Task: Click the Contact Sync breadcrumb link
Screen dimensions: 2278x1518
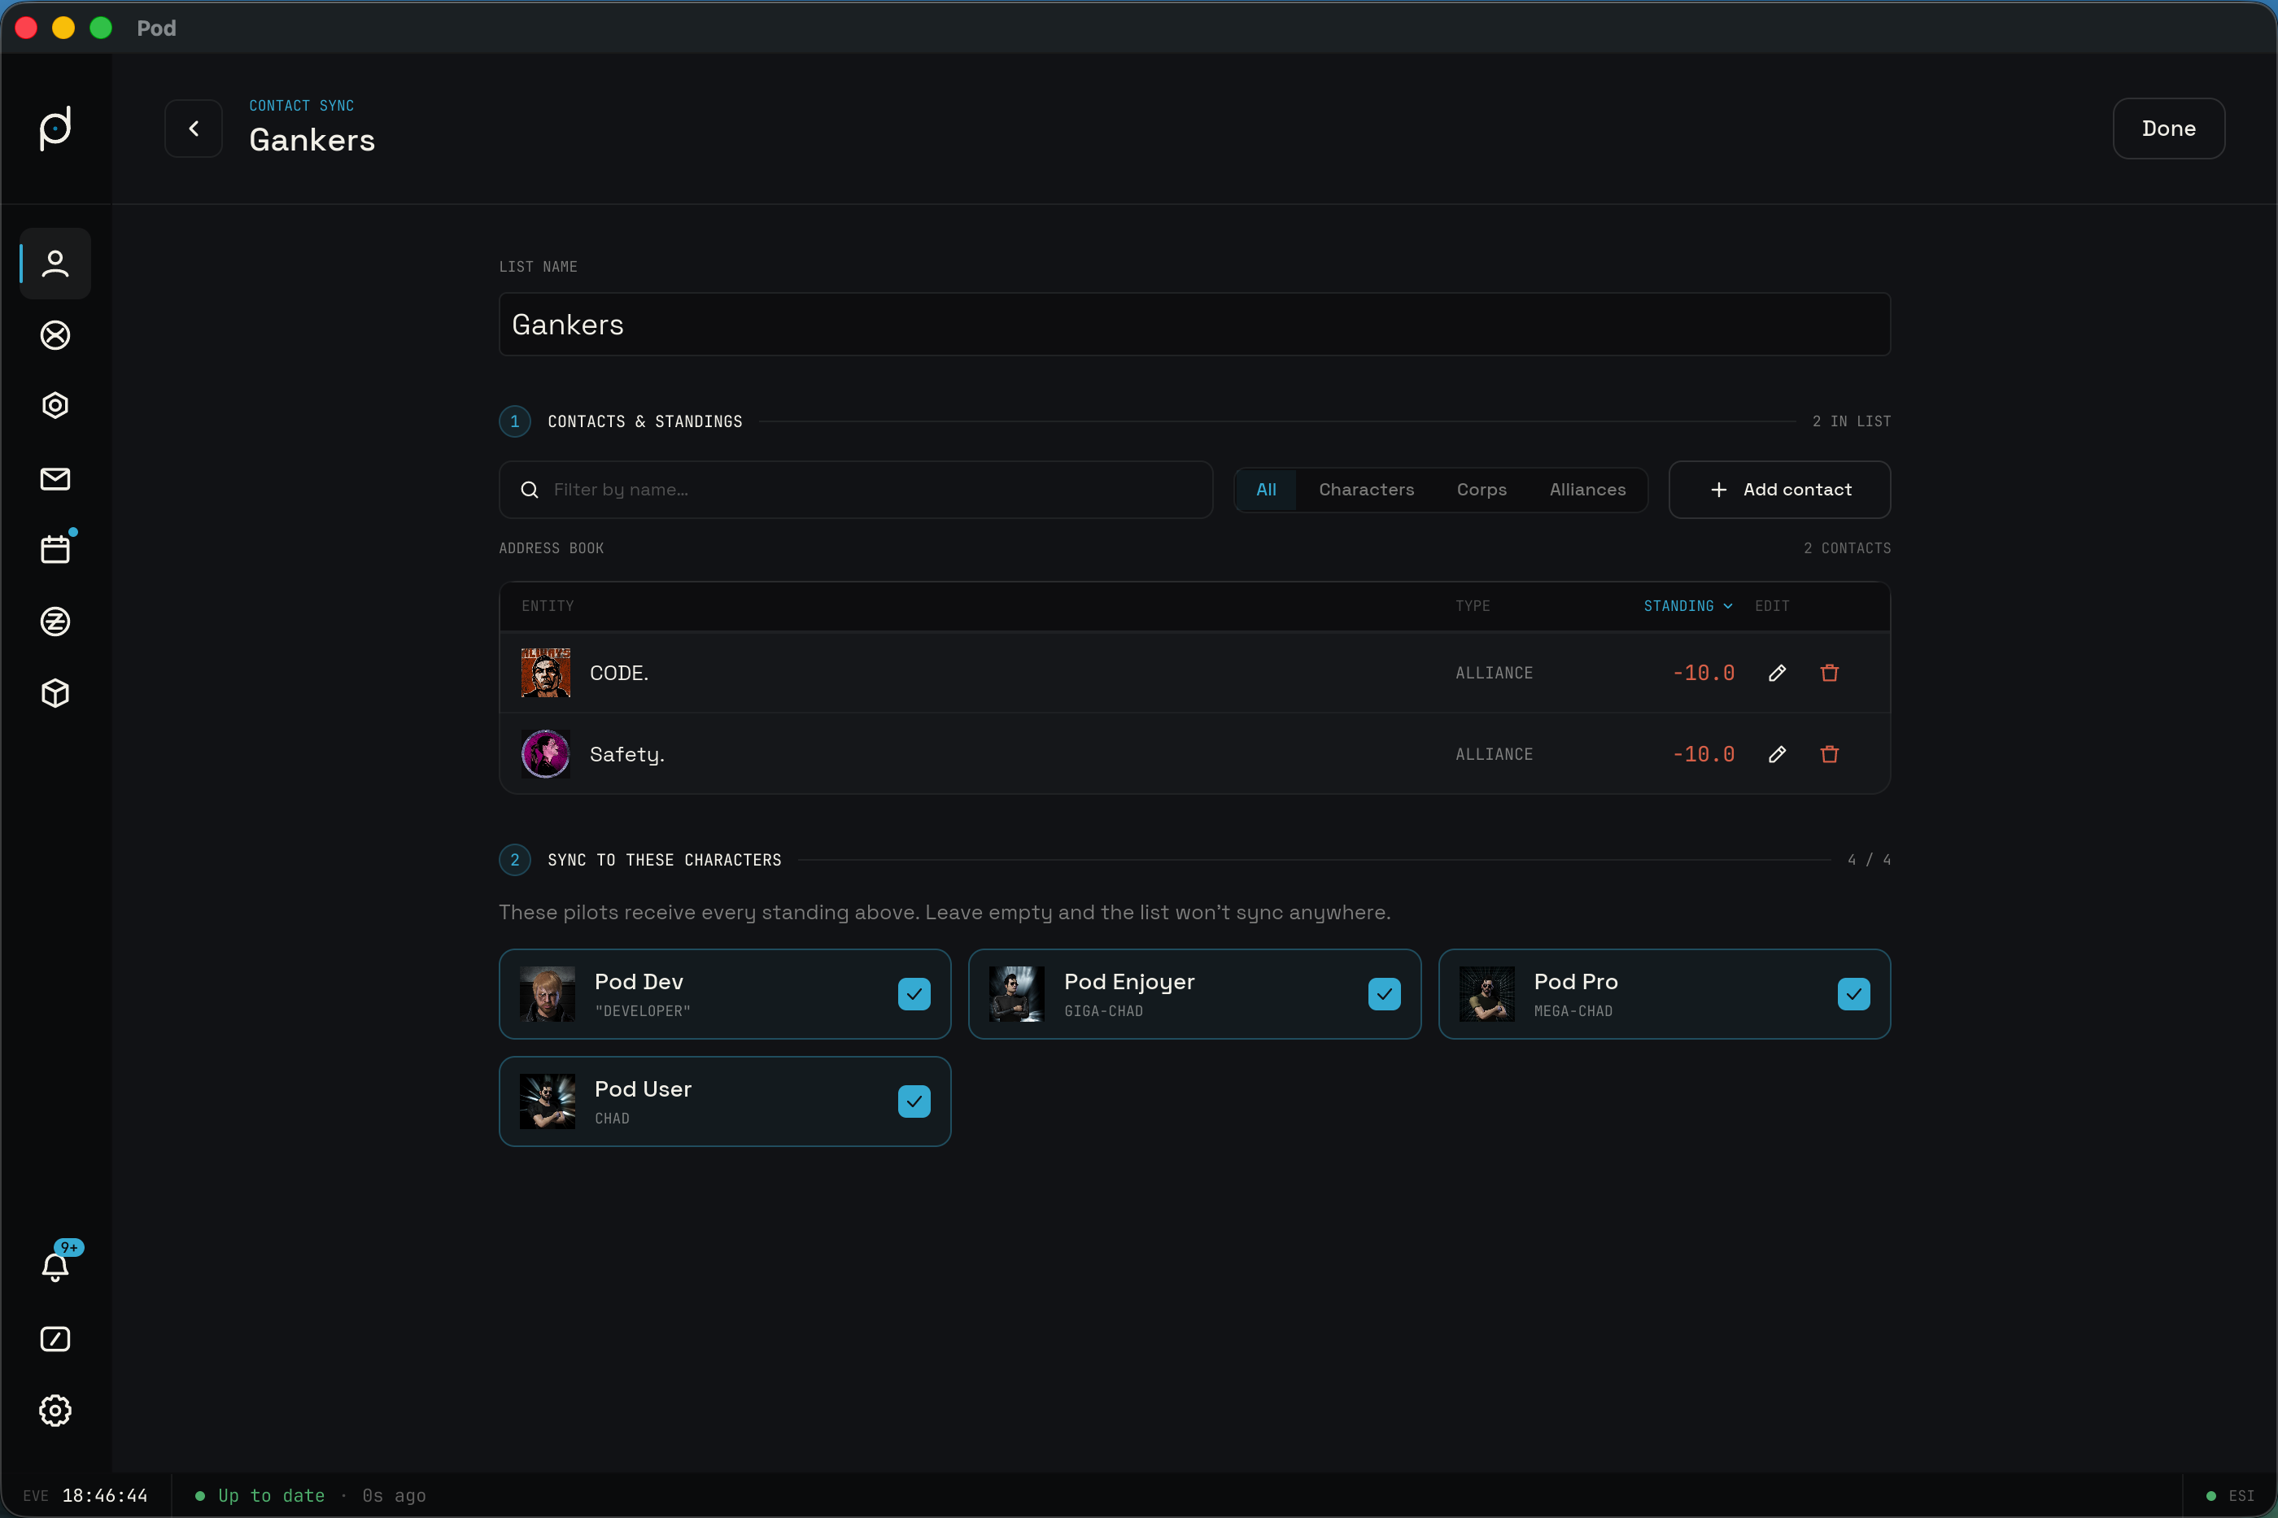Action: click(301, 106)
